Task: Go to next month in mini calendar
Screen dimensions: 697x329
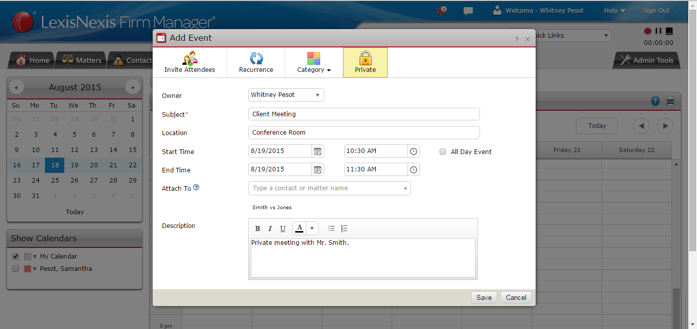Action: (133, 87)
